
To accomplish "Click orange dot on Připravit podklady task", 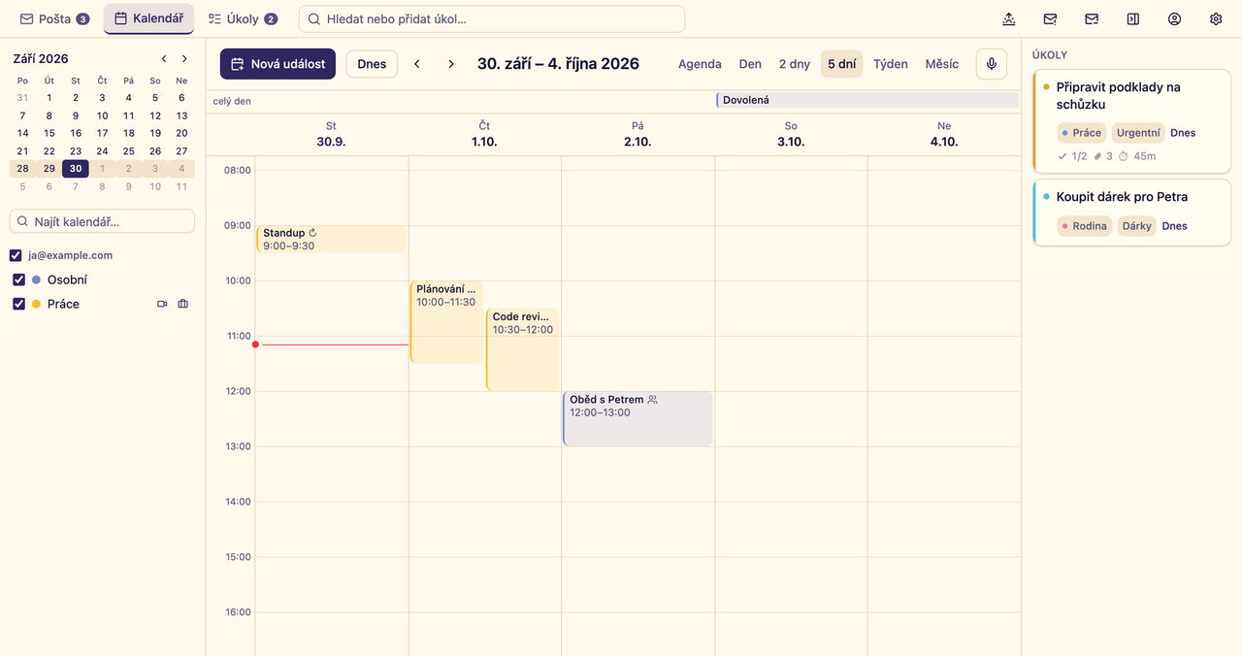I will click(1046, 87).
